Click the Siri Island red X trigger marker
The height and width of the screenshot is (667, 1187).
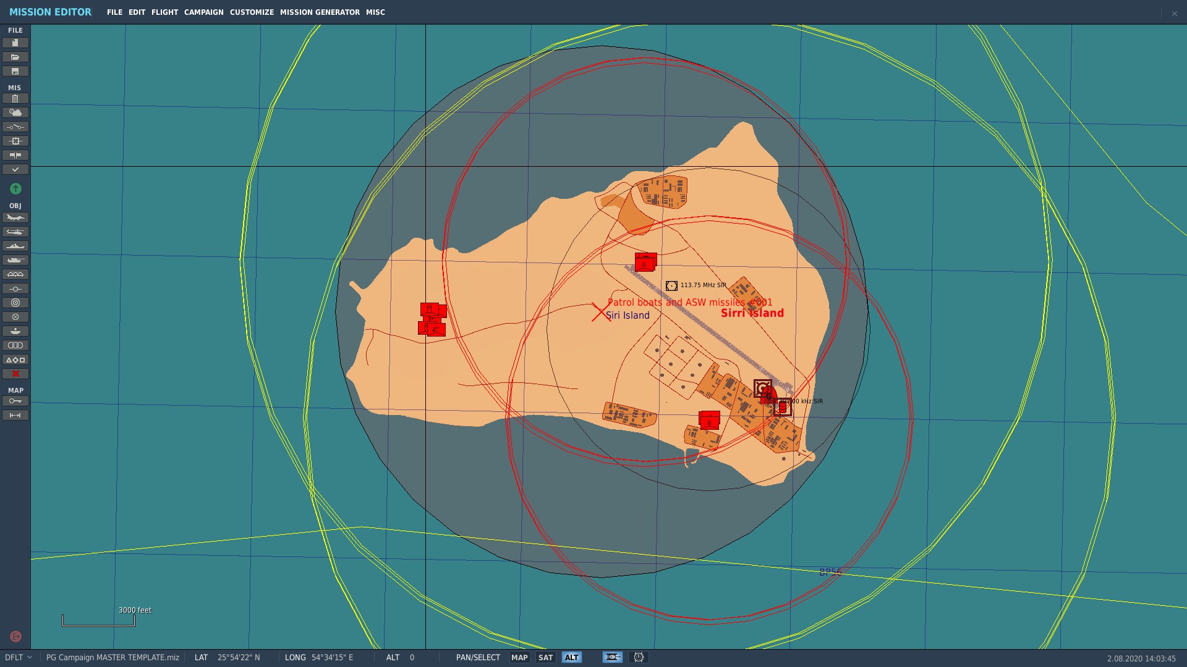click(x=600, y=312)
